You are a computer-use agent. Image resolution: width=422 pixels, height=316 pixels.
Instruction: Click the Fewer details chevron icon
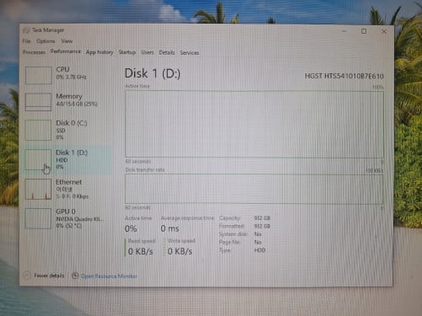click(27, 276)
